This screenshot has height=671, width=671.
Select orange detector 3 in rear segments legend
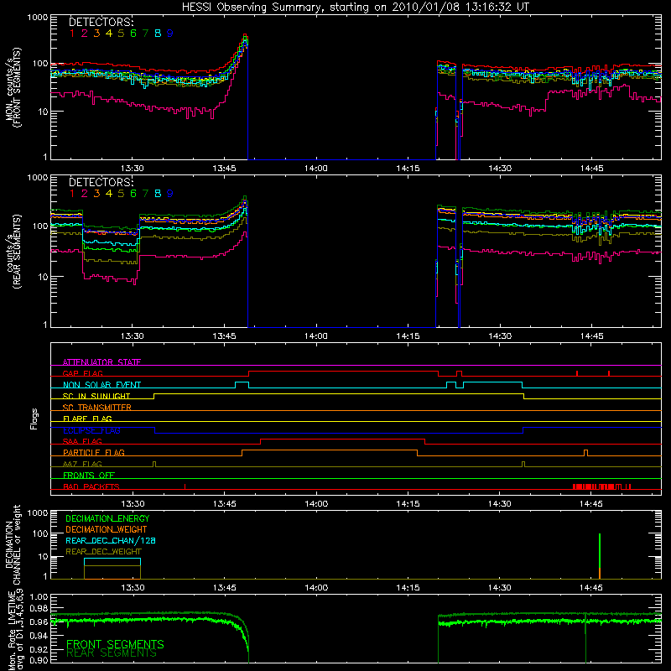[x=96, y=194]
